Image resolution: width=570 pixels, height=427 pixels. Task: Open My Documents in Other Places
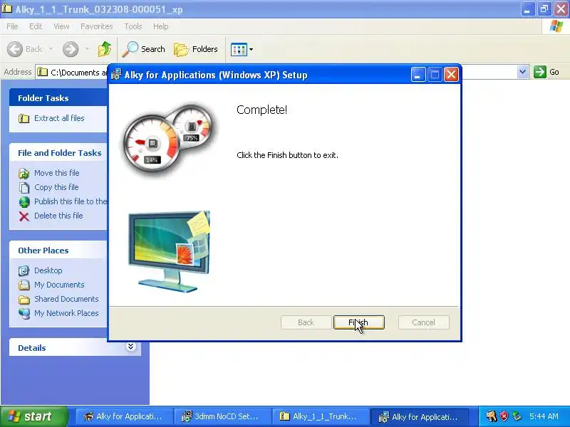[x=59, y=284]
